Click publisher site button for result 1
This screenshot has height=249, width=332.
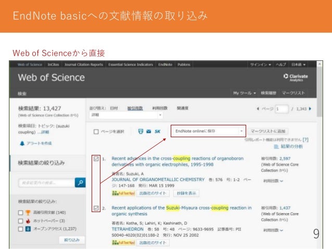(152, 193)
